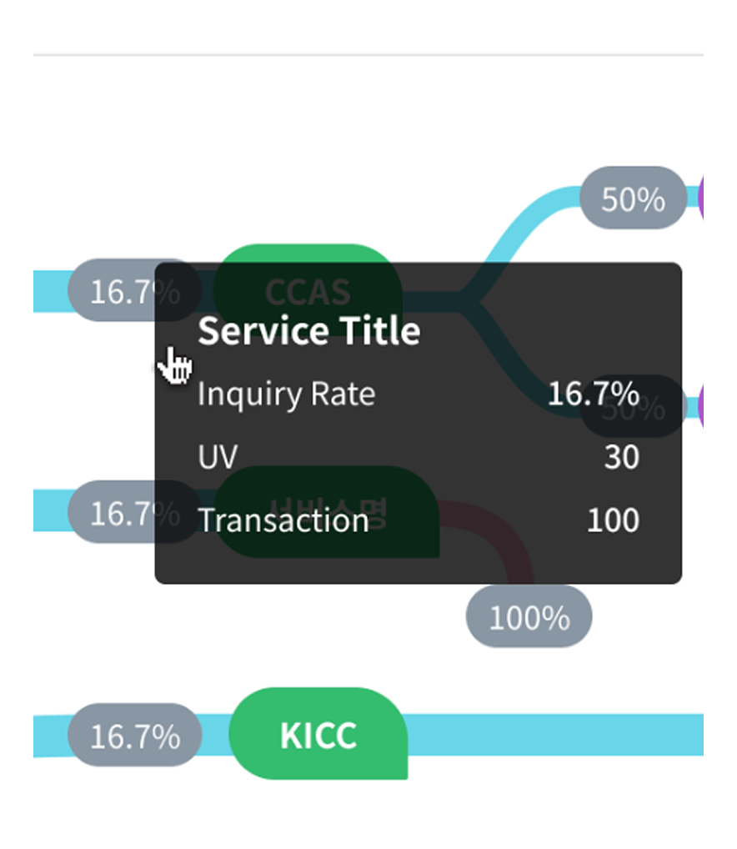Select the bright 50% badge on upper branch
Image resolution: width=737 pixels, height=849 pixels.
point(633,198)
